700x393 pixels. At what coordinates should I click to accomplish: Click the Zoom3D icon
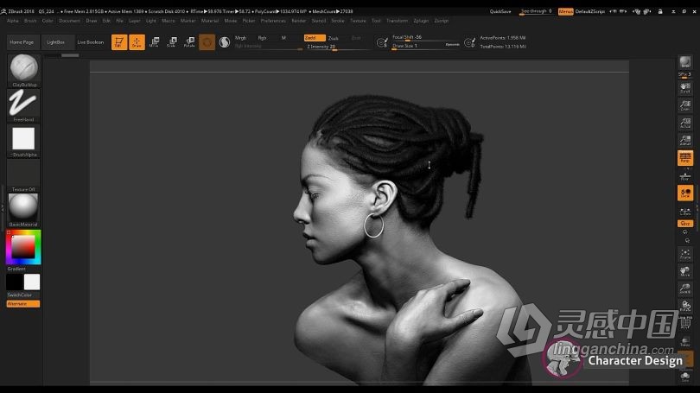685,289
